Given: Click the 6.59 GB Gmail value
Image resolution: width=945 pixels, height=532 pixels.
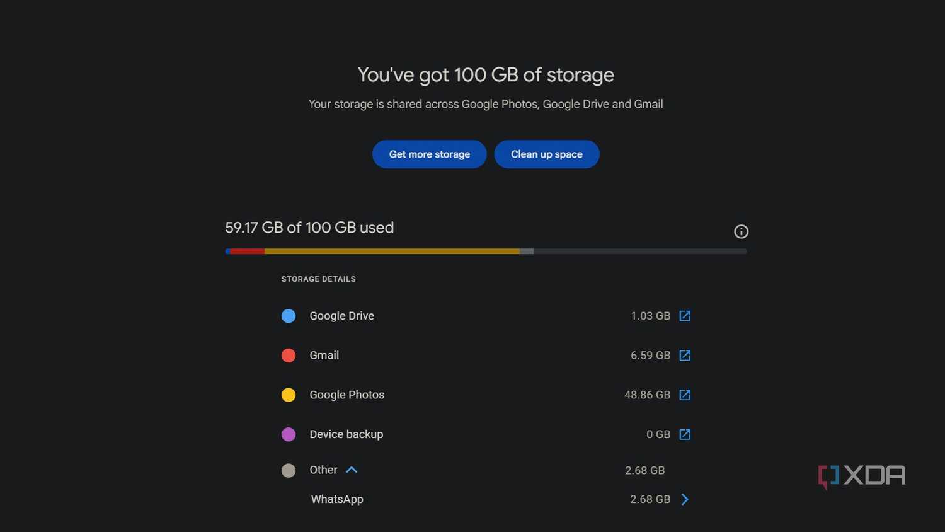Looking at the screenshot, I should pyautogui.click(x=650, y=356).
